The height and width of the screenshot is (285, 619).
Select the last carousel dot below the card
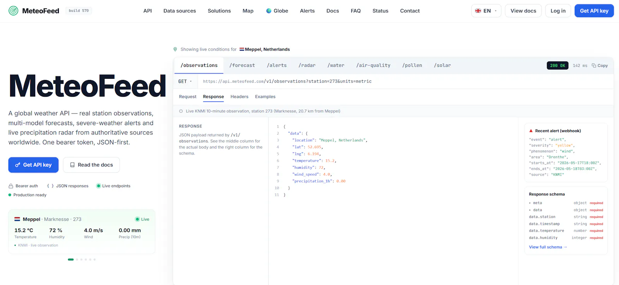94,260
